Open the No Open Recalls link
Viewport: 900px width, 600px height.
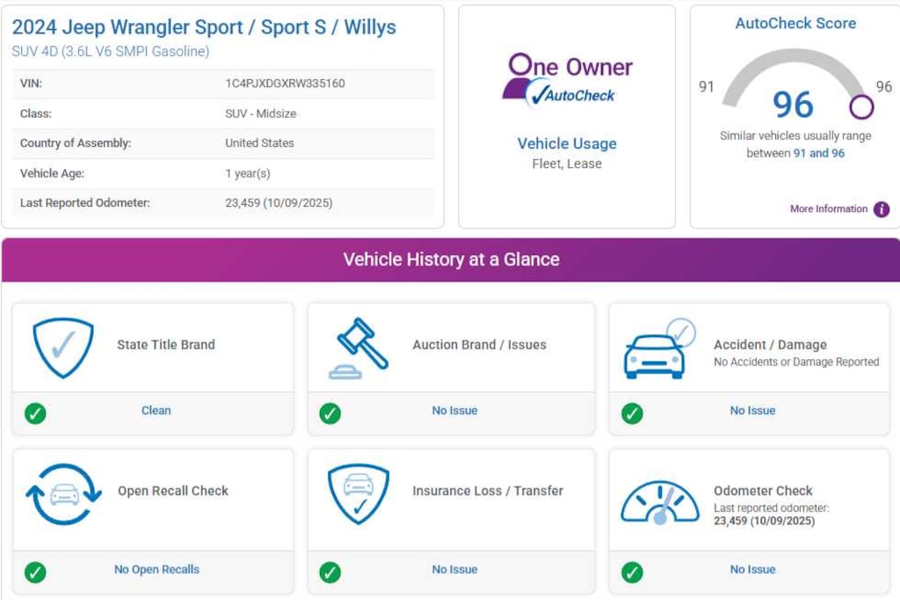[156, 570]
